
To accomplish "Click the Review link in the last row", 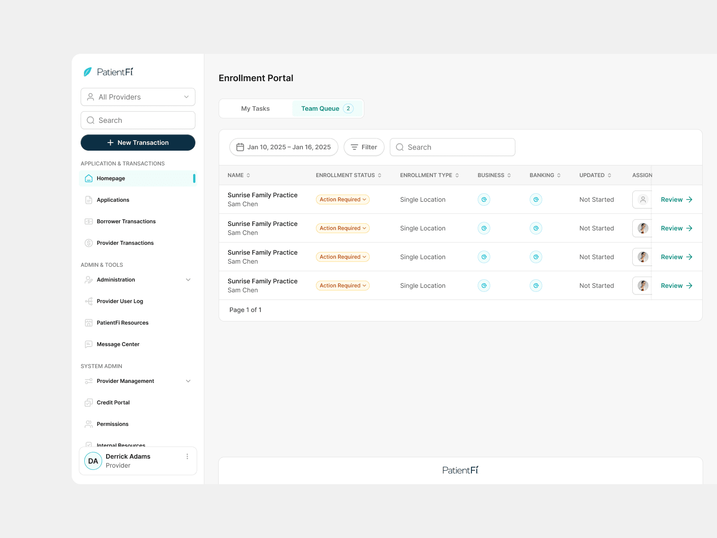I will [677, 286].
